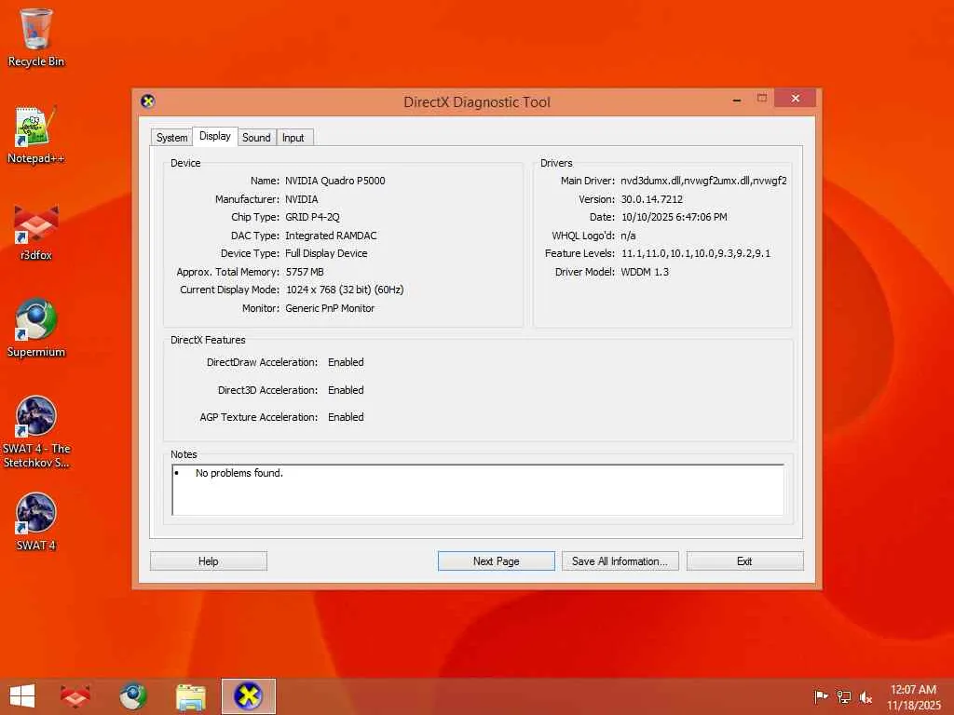Switch to the Sound tab
Screen dimensions: 954x715
(x=256, y=138)
